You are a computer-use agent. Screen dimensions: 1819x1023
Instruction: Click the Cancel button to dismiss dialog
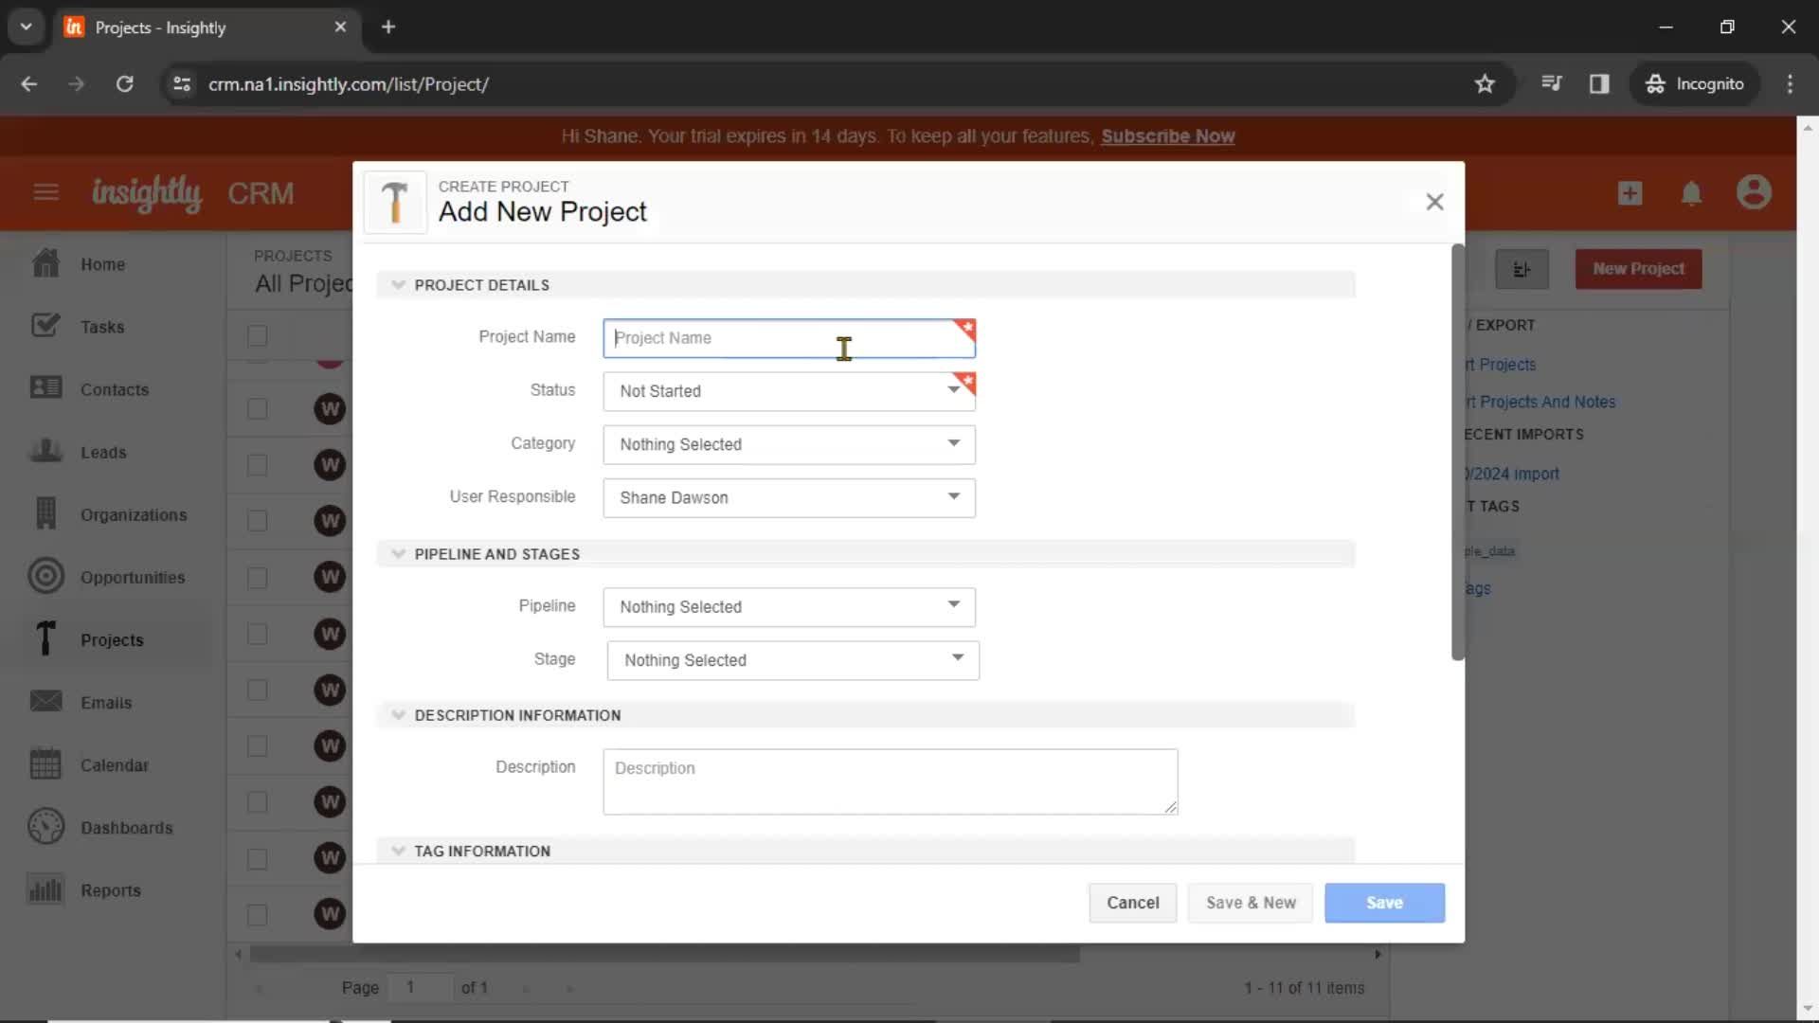[x=1132, y=902]
